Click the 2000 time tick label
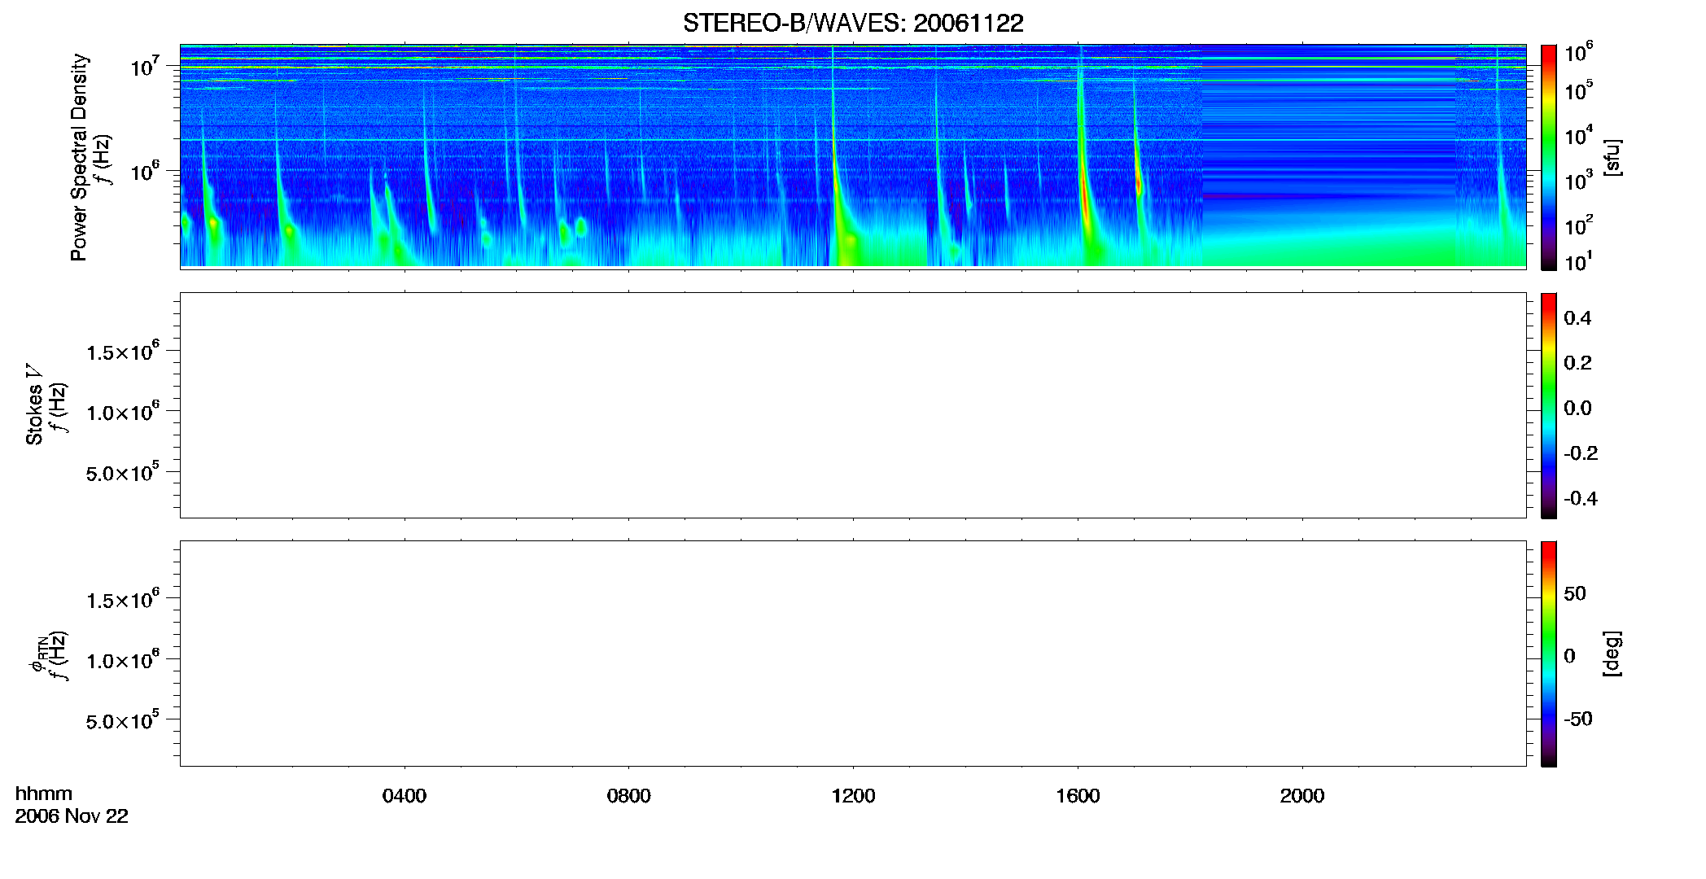This screenshot has height=879, width=1706. click(1302, 796)
